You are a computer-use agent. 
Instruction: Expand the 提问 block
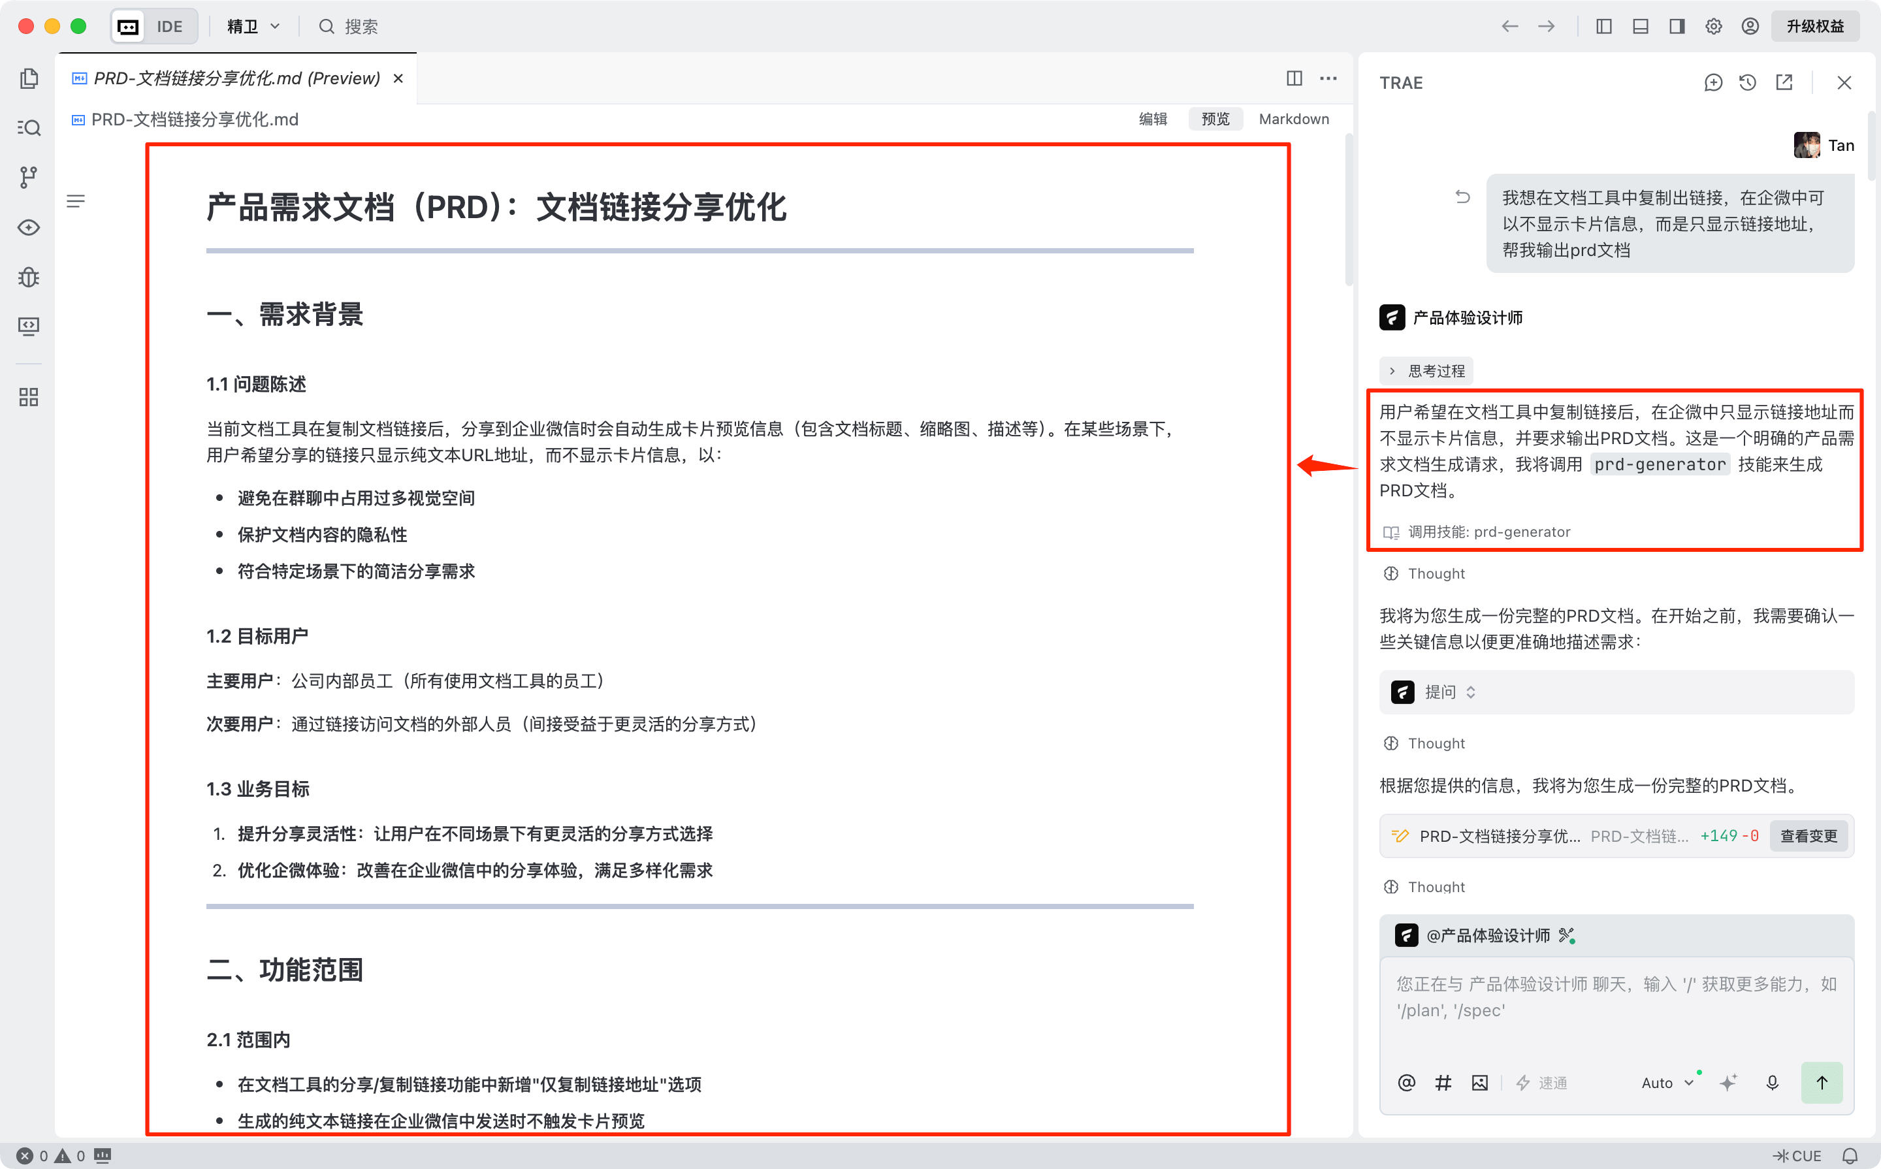1616,692
